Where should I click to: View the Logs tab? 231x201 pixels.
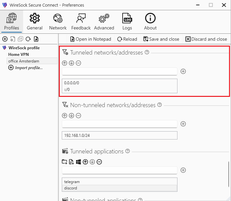pyautogui.click(x=127, y=21)
